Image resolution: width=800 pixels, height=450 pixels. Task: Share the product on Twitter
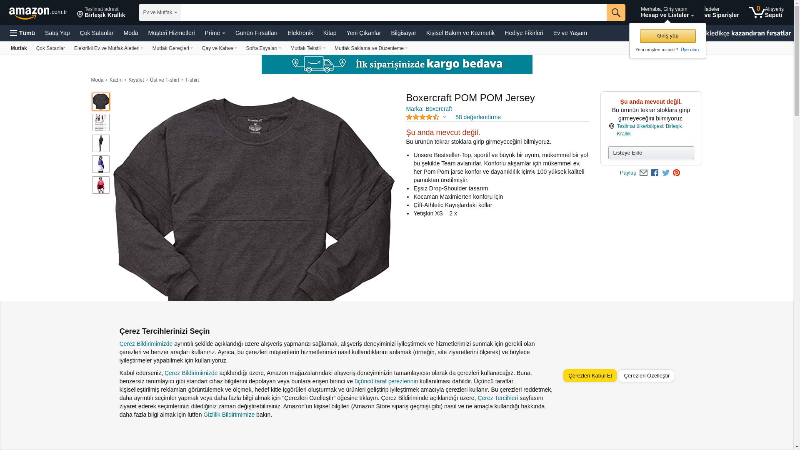(666, 173)
